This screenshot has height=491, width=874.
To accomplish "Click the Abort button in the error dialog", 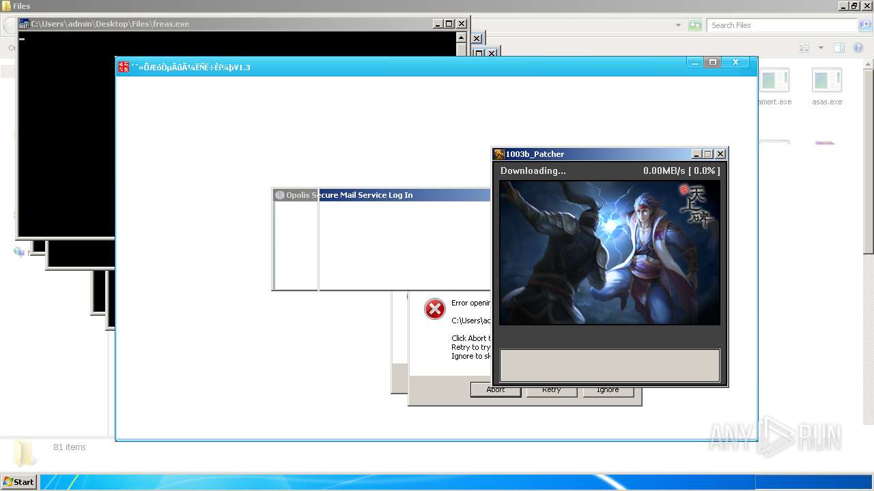I will tap(496, 391).
